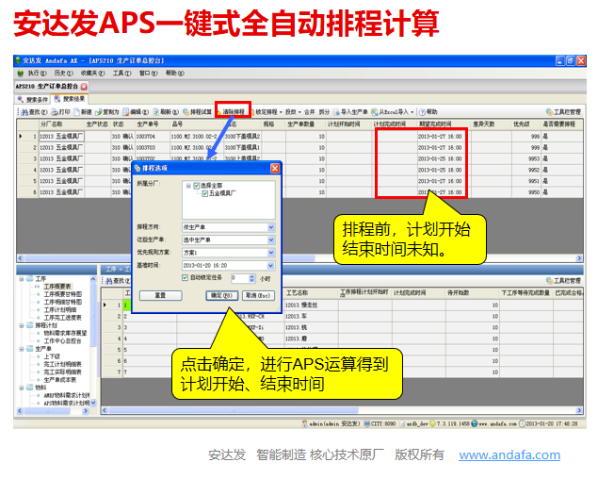
Task: Select 工作中心总控台 in the tree
Action: (x=62, y=340)
